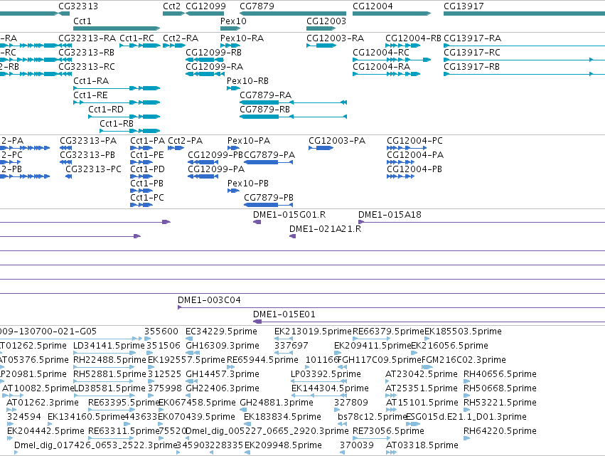The height and width of the screenshot is (456, 605).
Task: Select transcript CG12004-RB
Action: pos(403,46)
